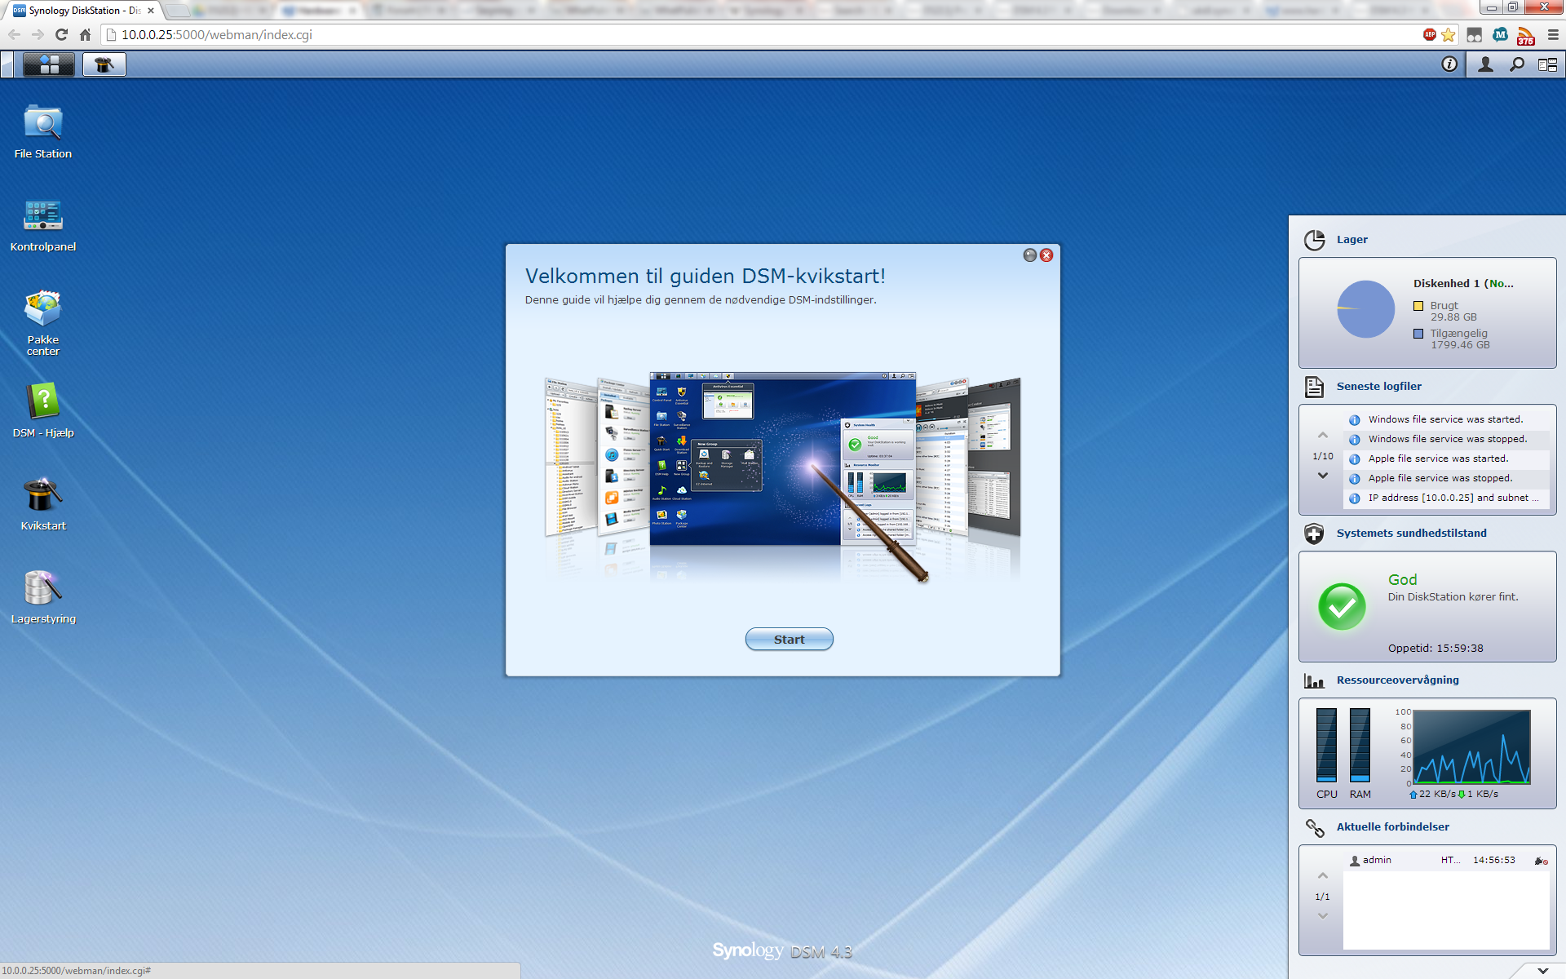Open the Lager widget pie icon
The width and height of the screenshot is (1566, 979).
(1314, 240)
